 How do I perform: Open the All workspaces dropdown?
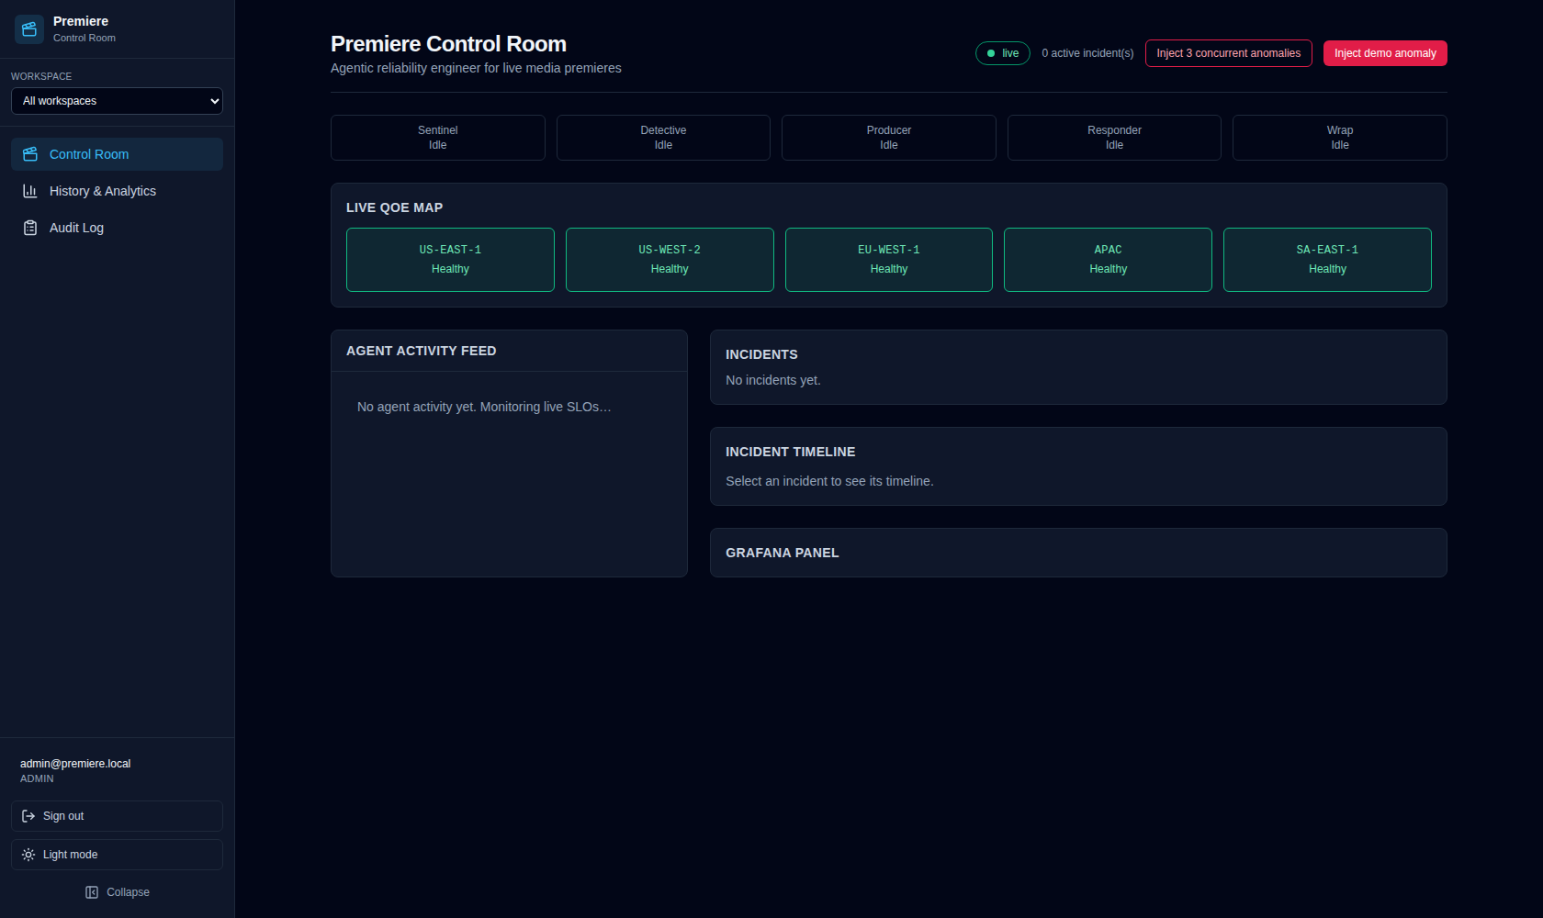click(x=117, y=101)
